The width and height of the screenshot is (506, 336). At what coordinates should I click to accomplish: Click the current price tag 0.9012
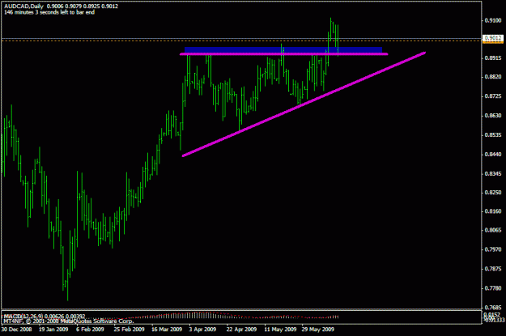click(493, 38)
